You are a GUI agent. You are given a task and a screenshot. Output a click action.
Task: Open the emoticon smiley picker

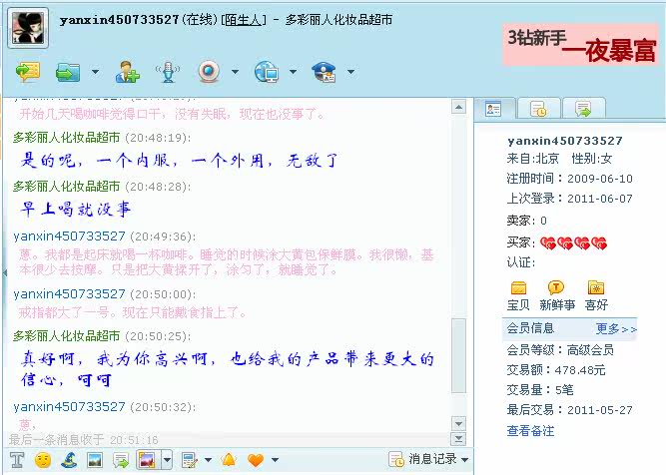tap(43, 460)
